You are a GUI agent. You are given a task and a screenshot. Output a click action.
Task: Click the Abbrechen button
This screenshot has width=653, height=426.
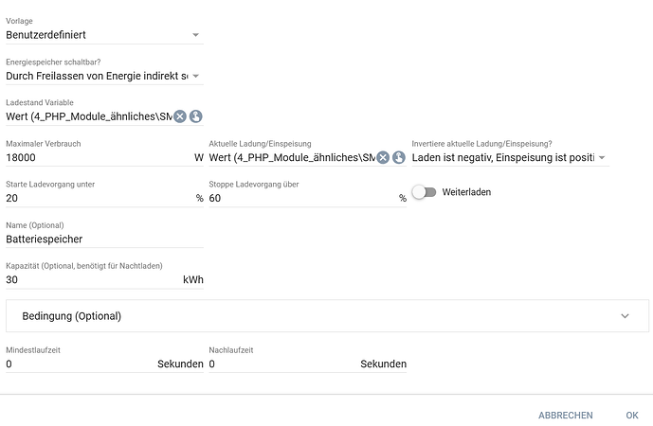[565, 416]
